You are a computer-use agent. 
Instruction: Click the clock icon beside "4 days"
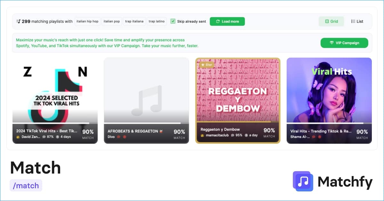(58, 137)
